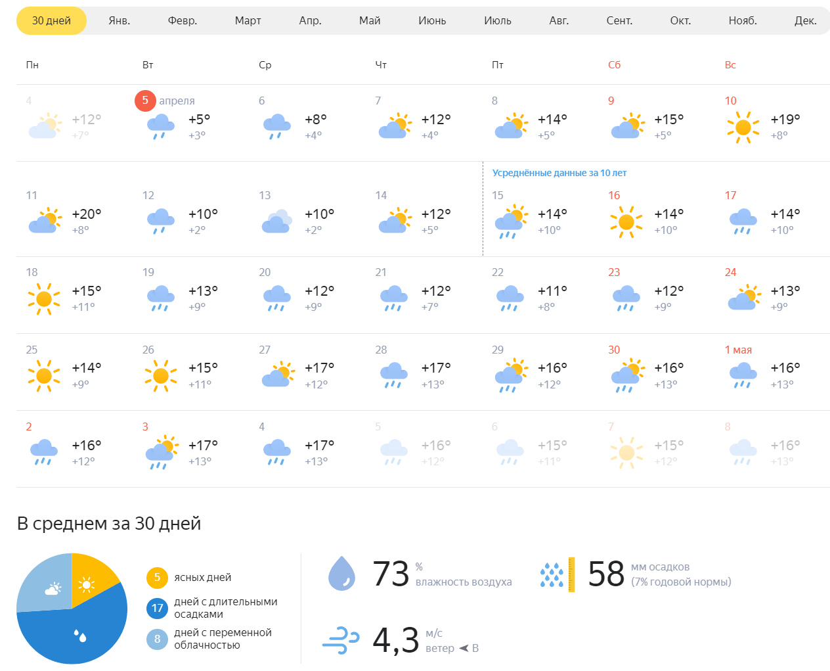Image resolution: width=830 pixels, height=671 pixels.
Task: Open the Янв. month tab
Action: click(119, 20)
